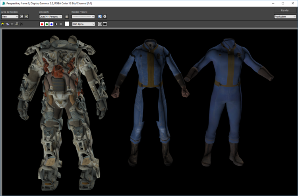Click the Edit Region icon
298x196 pixels.
click(x=21, y=17)
